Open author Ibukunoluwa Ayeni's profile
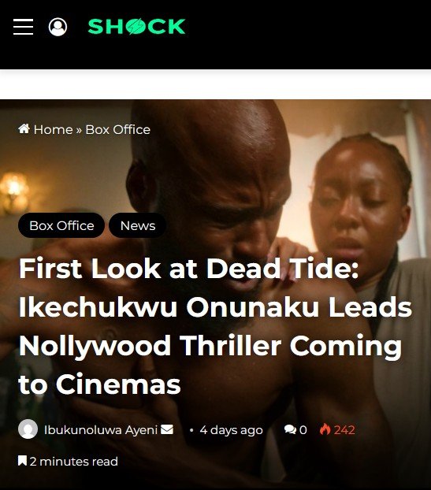This screenshot has height=490, width=431. click(x=101, y=430)
